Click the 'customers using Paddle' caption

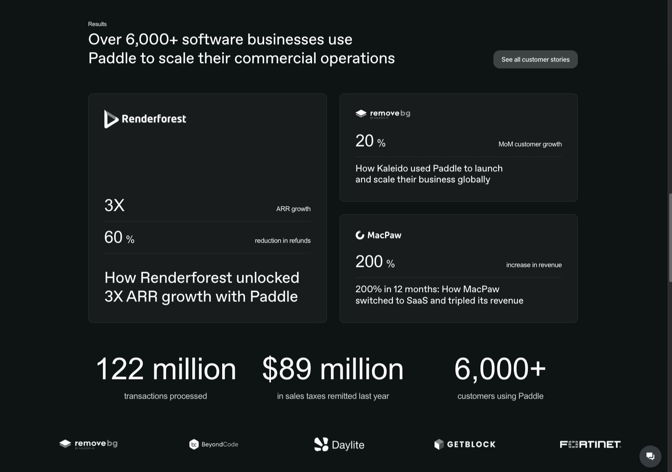[x=500, y=396]
